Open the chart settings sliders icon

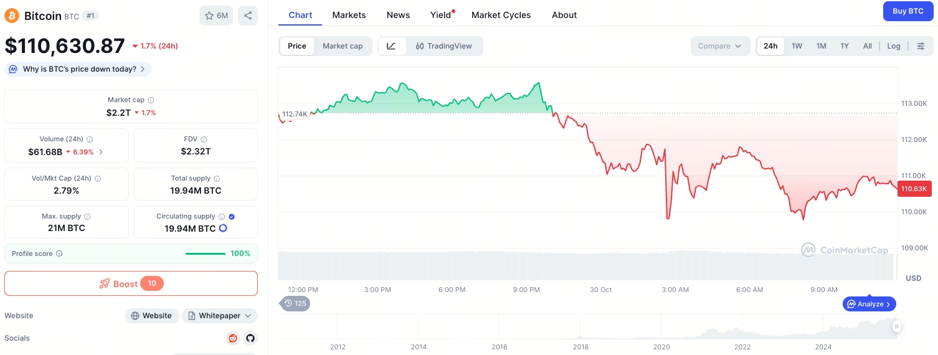(921, 46)
